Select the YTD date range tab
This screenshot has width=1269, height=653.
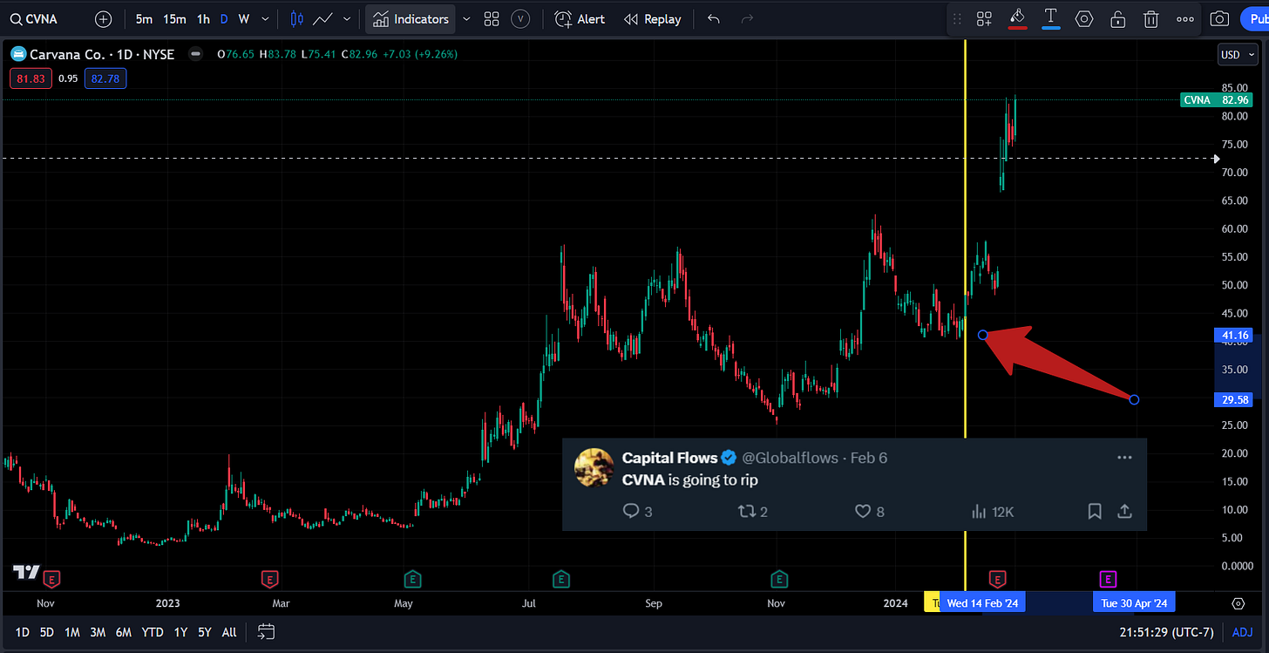coord(153,632)
